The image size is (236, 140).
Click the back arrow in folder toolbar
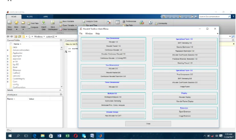(x=8, y=36)
